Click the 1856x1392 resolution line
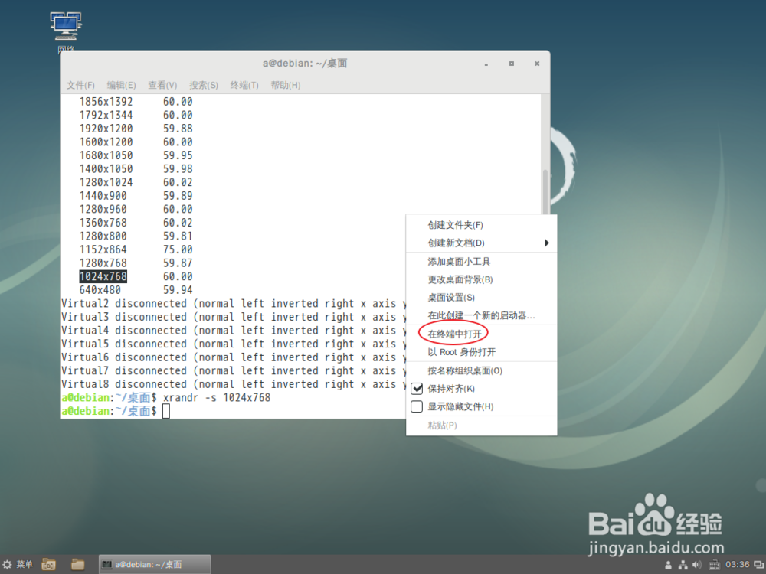 tap(136, 102)
